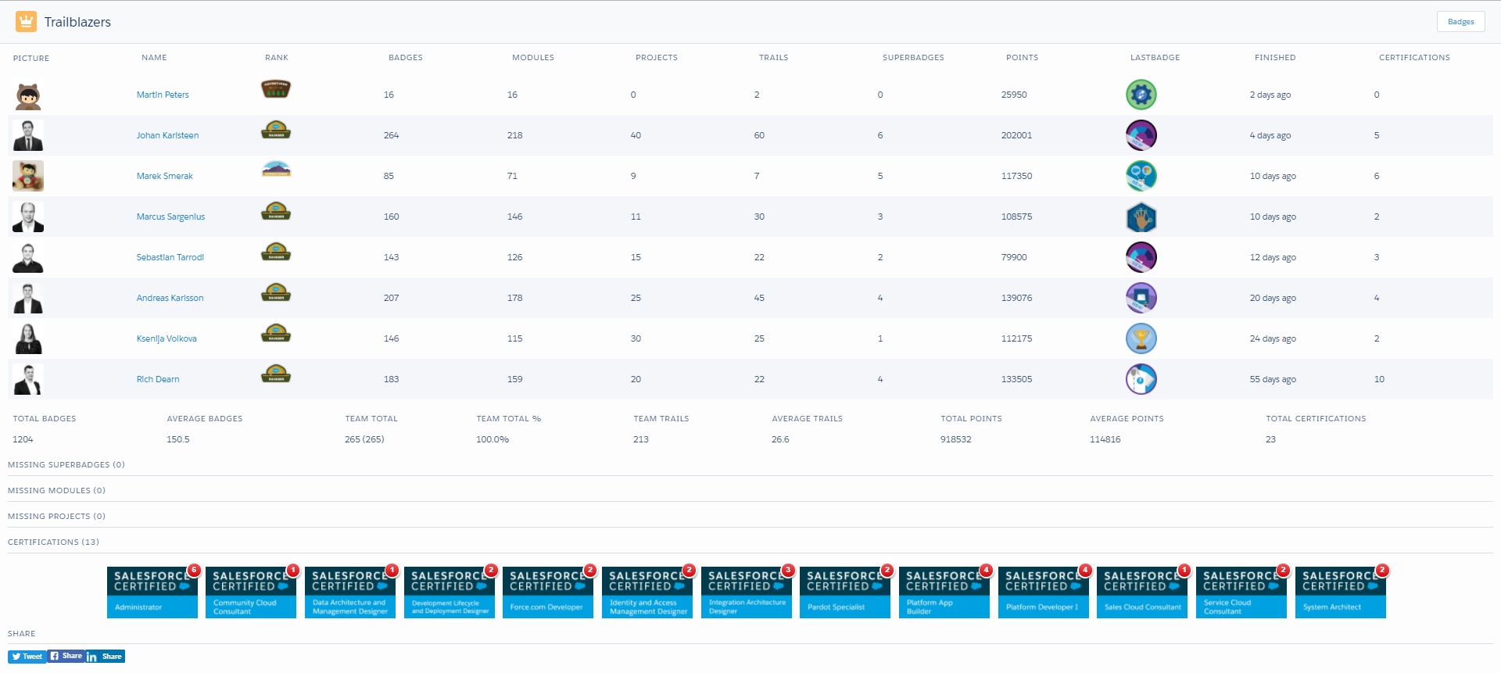
Task: Open Marcus Sargenius' profile link
Action: tap(170, 217)
